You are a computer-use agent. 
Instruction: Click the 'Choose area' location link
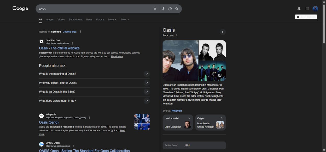pyautogui.click(x=69, y=32)
